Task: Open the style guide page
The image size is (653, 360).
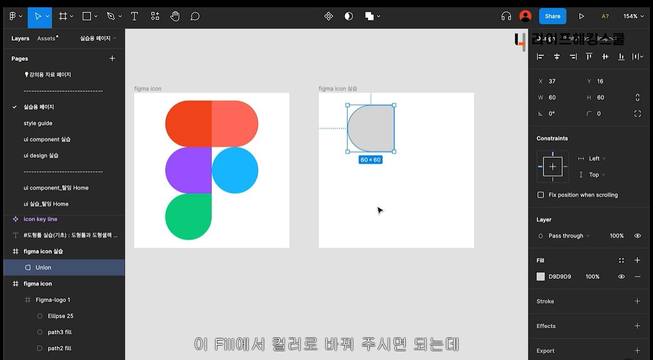Action: [x=38, y=123]
